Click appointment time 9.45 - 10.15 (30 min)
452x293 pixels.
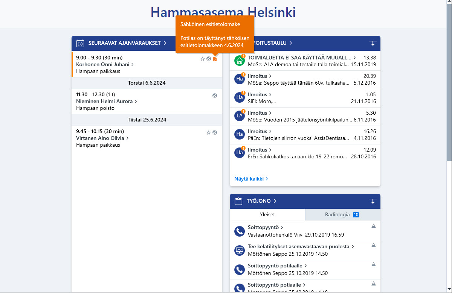click(100, 131)
